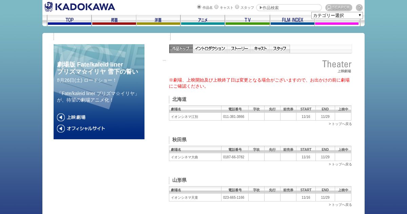Select theater name イオンシネマ江別
Screen dimensions: 407x214
[185, 117]
